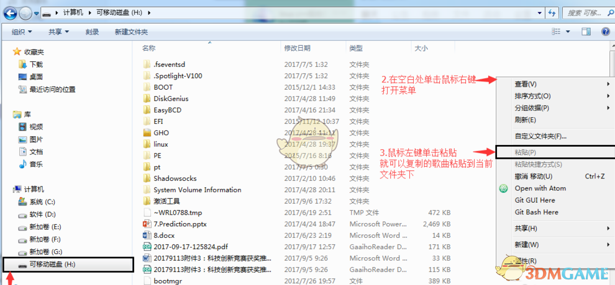Click 计算机 in the address breadcrumb
This screenshot has height=285, width=615.
tap(74, 12)
